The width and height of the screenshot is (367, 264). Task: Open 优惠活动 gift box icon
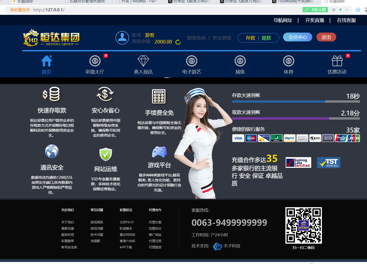pyautogui.click(x=337, y=61)
